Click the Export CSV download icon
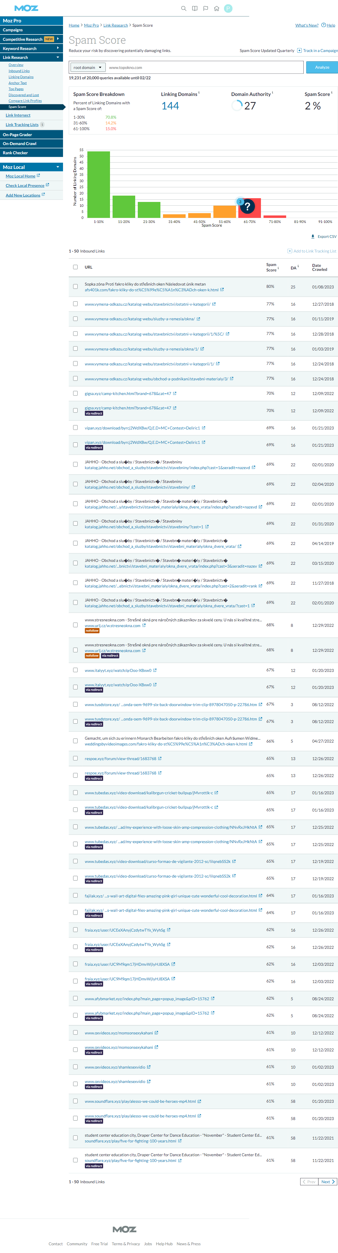Screen dimensions: 338x1253 coord(313,236)
